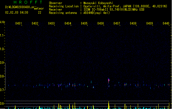This screenshot has width=172, height=109.
Task: Click the kHz axis unit label
Action: coord(2,22)
